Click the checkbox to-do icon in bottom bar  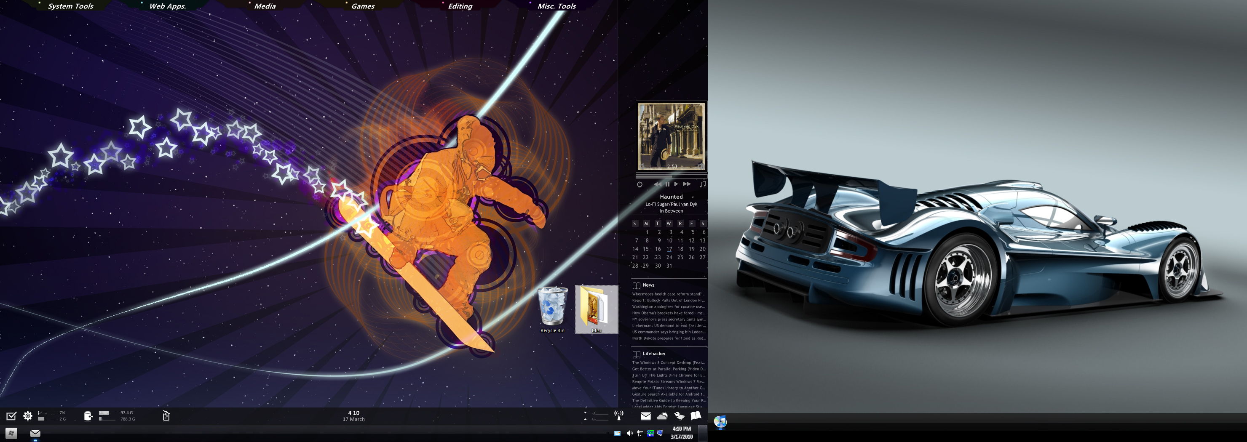(11, 416)
